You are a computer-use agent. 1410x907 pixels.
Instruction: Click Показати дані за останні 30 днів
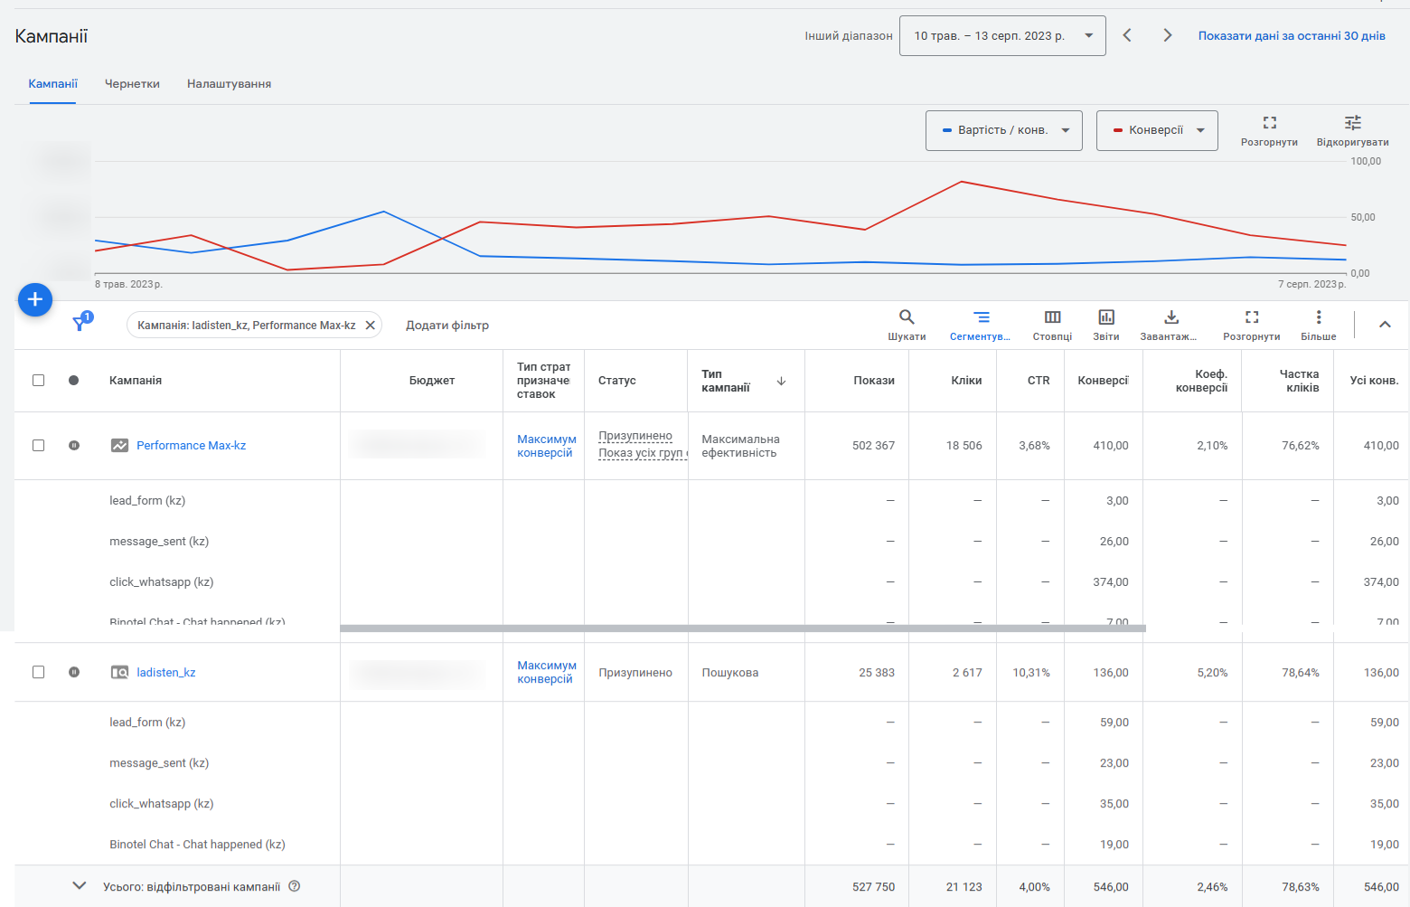(x=1291, y=36)
